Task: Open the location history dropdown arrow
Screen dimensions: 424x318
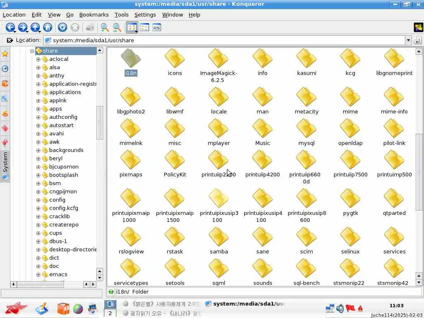Action: 408,40
